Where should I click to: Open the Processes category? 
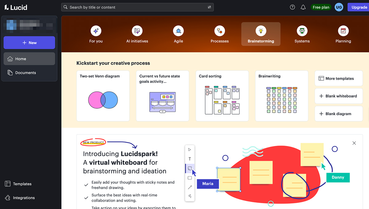point(219,34)
